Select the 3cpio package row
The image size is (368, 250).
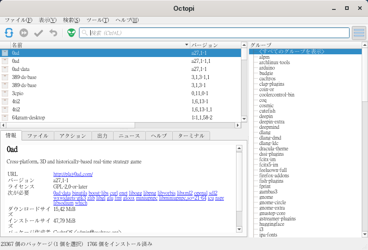coord(121,93)
